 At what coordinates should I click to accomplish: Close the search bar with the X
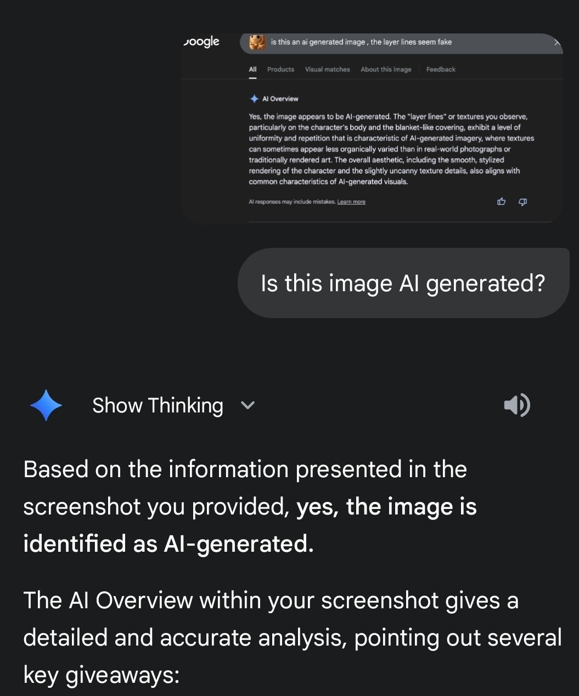pos(557,42)
